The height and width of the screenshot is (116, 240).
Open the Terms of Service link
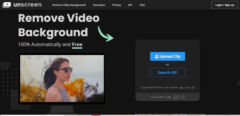pos(180,114)
